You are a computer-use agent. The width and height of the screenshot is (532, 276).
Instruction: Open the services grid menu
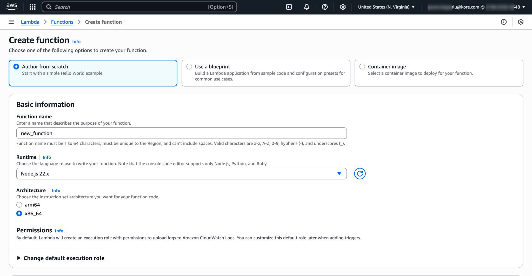pos(32,7)
